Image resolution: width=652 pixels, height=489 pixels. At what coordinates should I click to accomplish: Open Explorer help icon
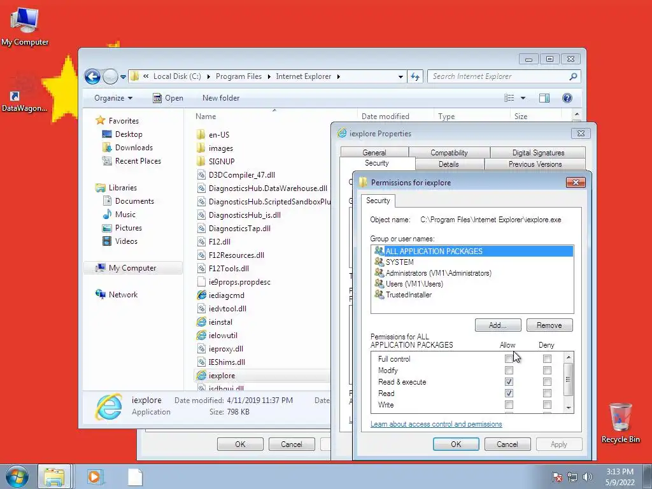(x=567, y=98)
